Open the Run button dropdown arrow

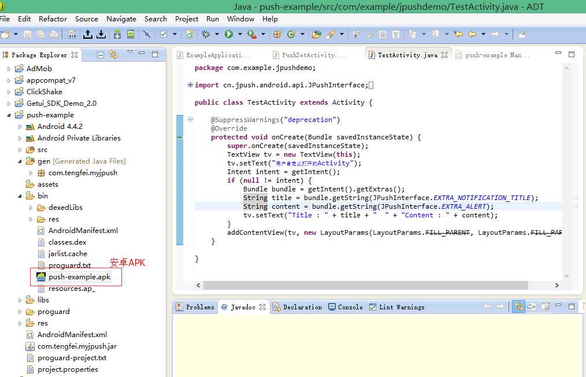[239, 35]
